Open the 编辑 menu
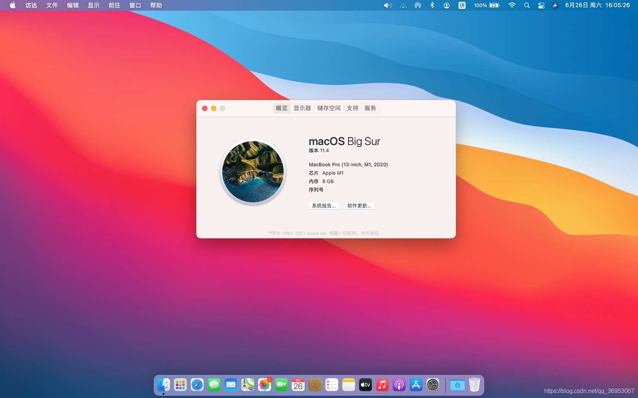This screenshot has height=398, width=638. coord(72,5)
